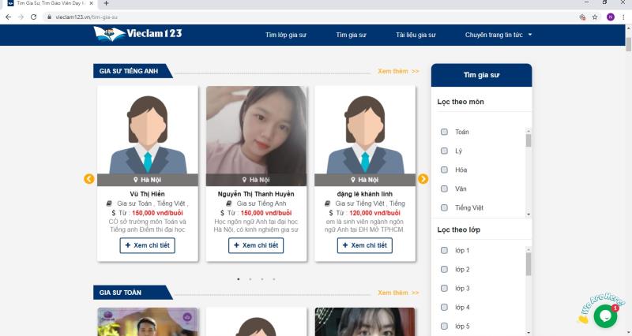Click the extension icon beside the bookmark star

click(582, 17)
